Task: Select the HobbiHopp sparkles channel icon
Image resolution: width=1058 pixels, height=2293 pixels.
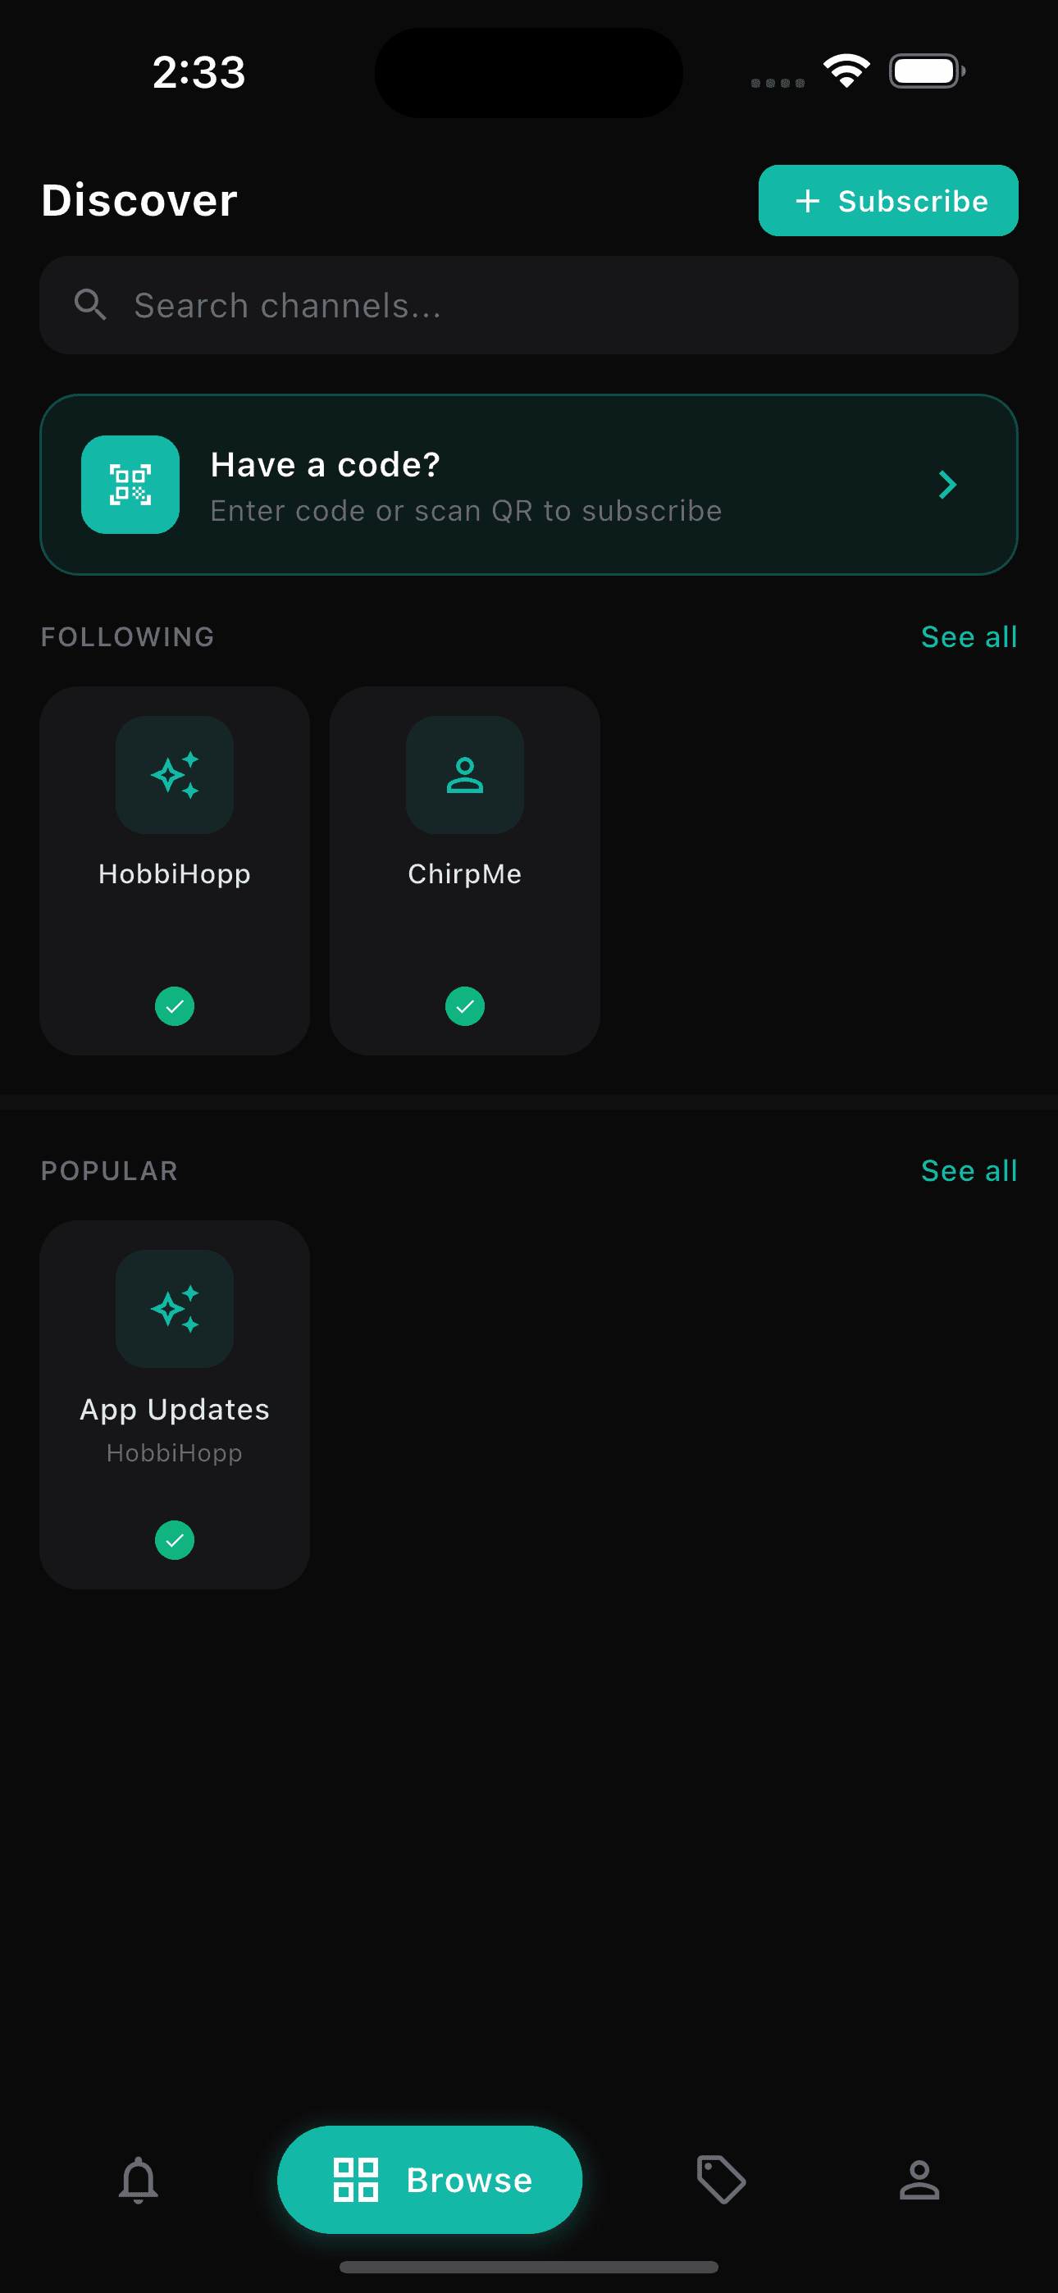Action: 175,774
